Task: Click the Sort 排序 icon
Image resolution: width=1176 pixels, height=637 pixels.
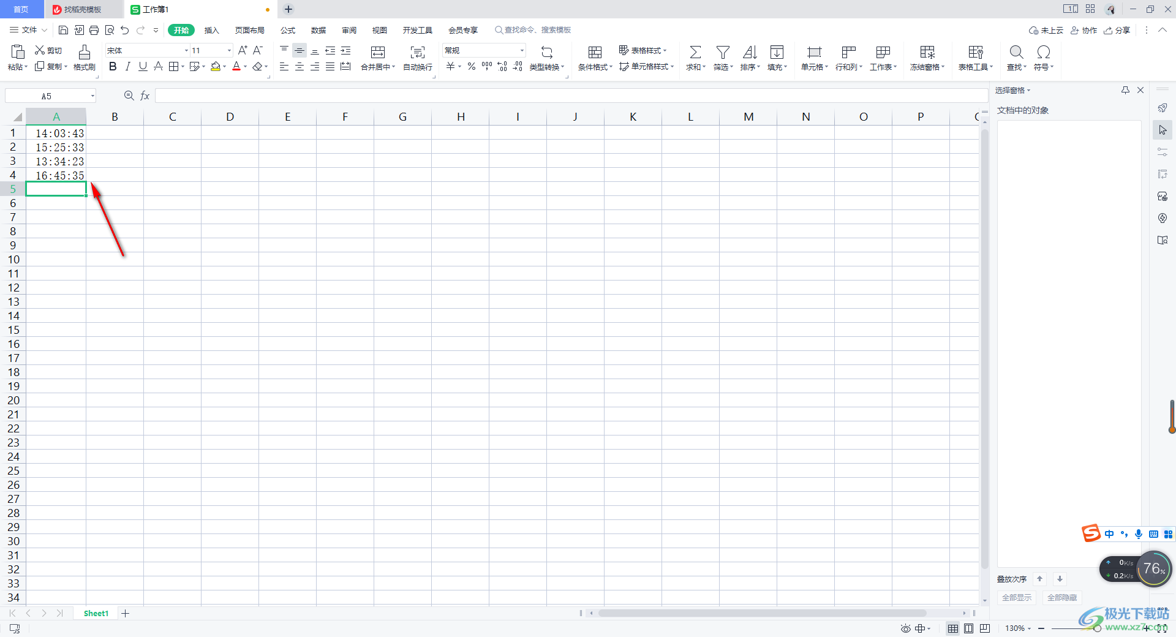Action: point(750,52)
